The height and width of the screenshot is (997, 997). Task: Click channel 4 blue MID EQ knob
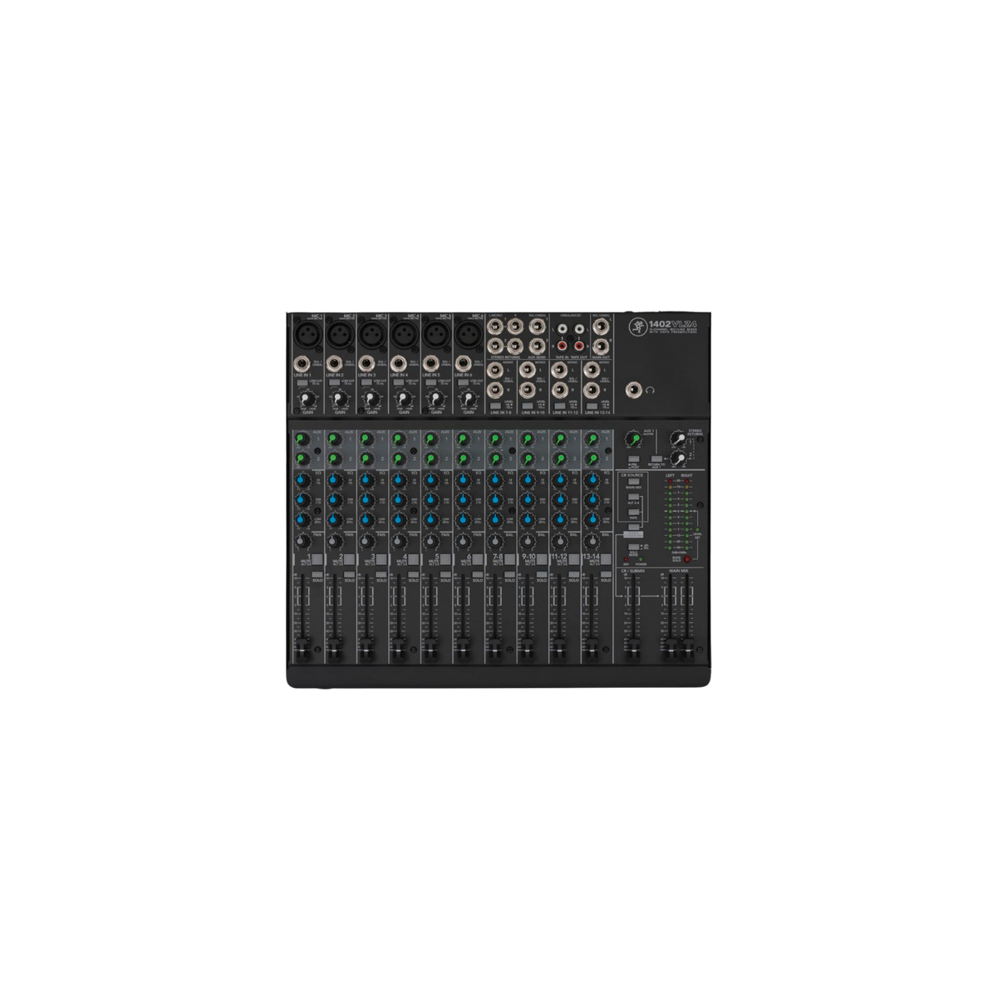(398, 499)
